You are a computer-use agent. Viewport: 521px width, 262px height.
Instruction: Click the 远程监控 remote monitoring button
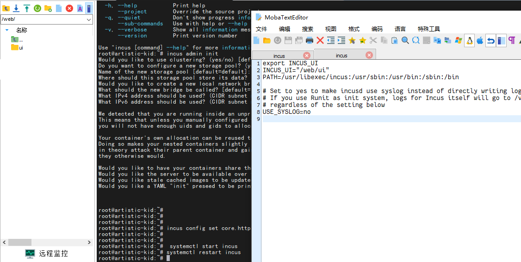pos(47,253)
